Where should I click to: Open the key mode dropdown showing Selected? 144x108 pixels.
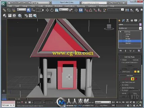click(103, 102)
